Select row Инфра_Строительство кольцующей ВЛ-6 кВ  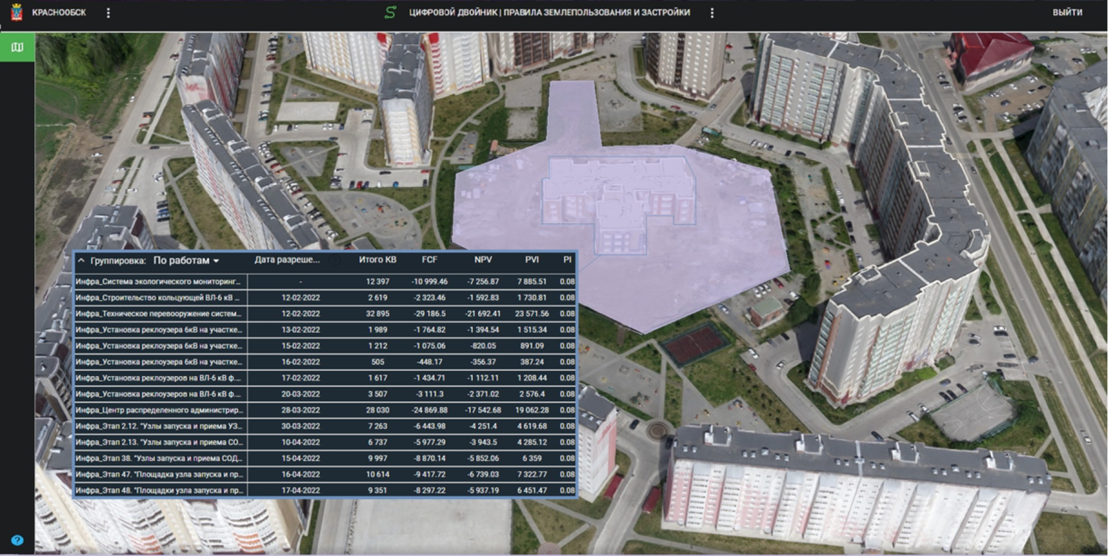tap(325, 298)
